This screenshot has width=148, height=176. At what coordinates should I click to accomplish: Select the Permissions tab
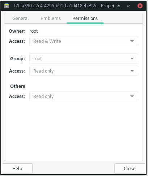point(85,19)
